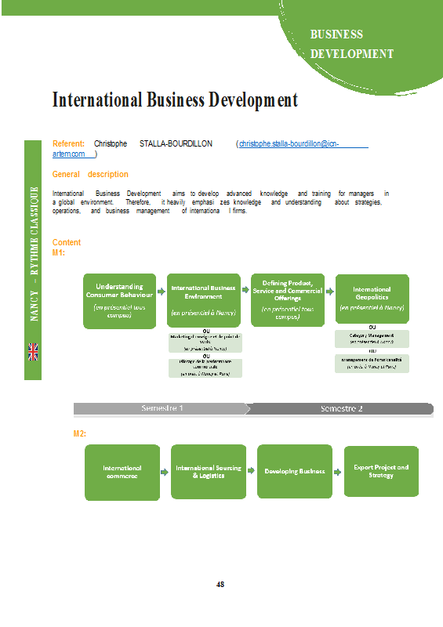Click the Defining Product, Service and Commercial Offerings box
Screen dimensions: 443x627
(287, 300)
